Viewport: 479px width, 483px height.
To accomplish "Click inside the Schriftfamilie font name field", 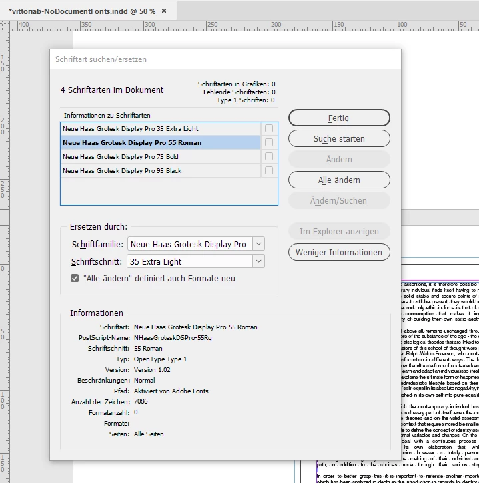I will tap(190, 244).
